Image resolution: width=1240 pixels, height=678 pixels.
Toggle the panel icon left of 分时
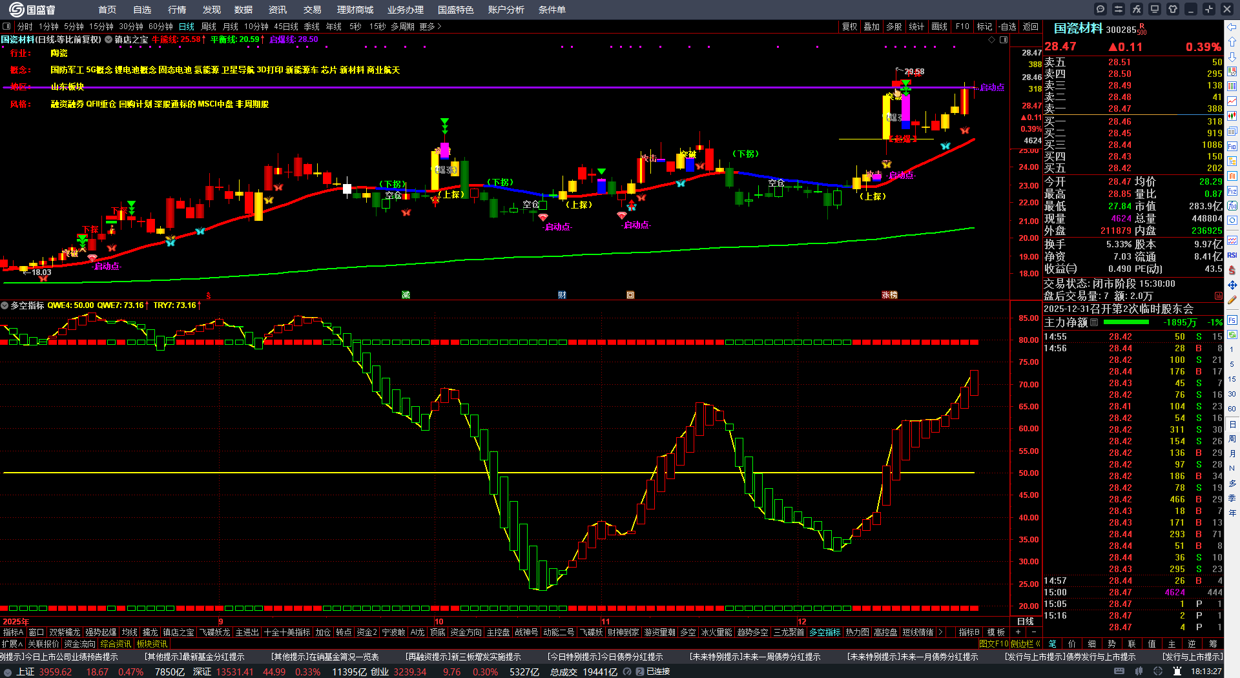coord(6,26)
